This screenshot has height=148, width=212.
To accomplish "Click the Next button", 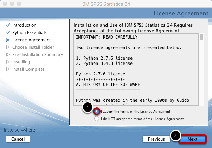I will (x=193, y=139).
